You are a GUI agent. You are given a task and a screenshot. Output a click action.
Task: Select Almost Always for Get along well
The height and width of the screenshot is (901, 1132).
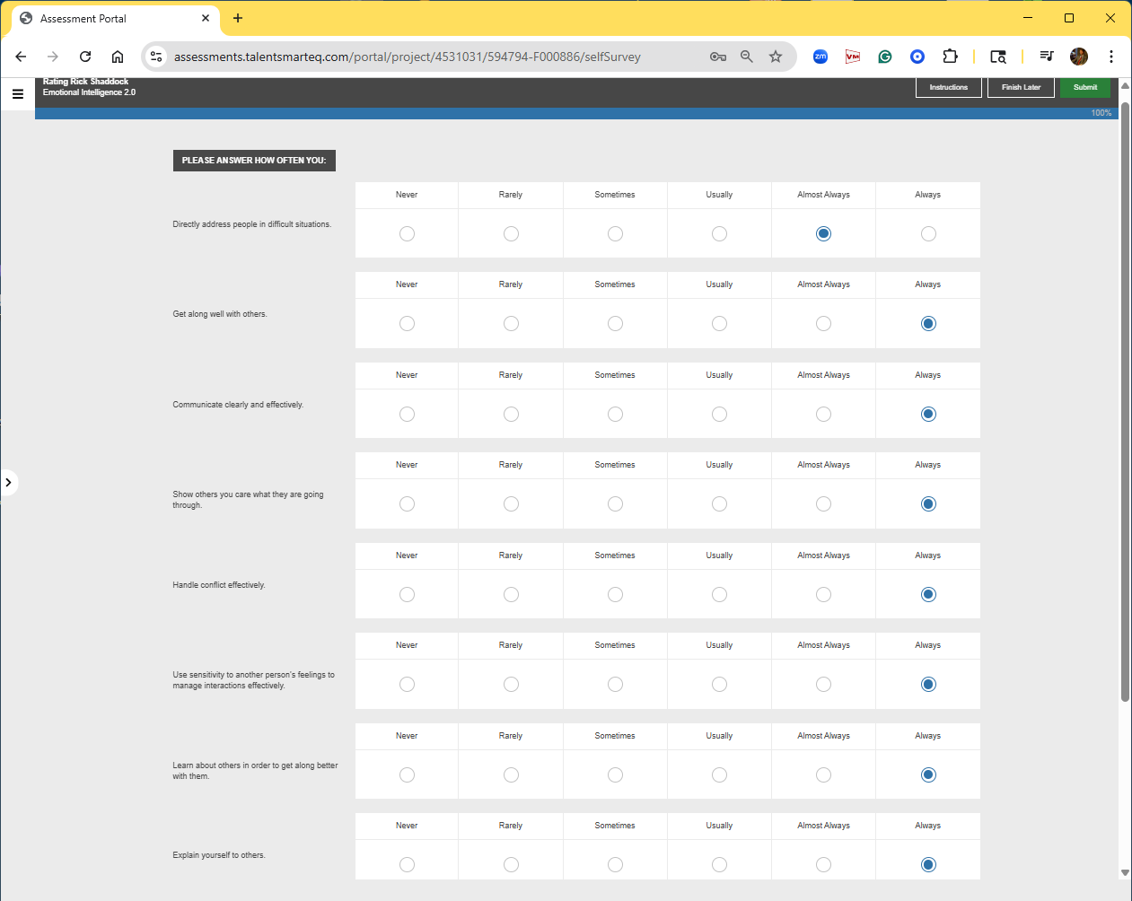(823, 324)
